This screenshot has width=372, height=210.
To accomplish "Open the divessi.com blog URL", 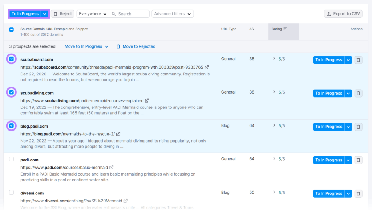I will [x=71, y=201].
